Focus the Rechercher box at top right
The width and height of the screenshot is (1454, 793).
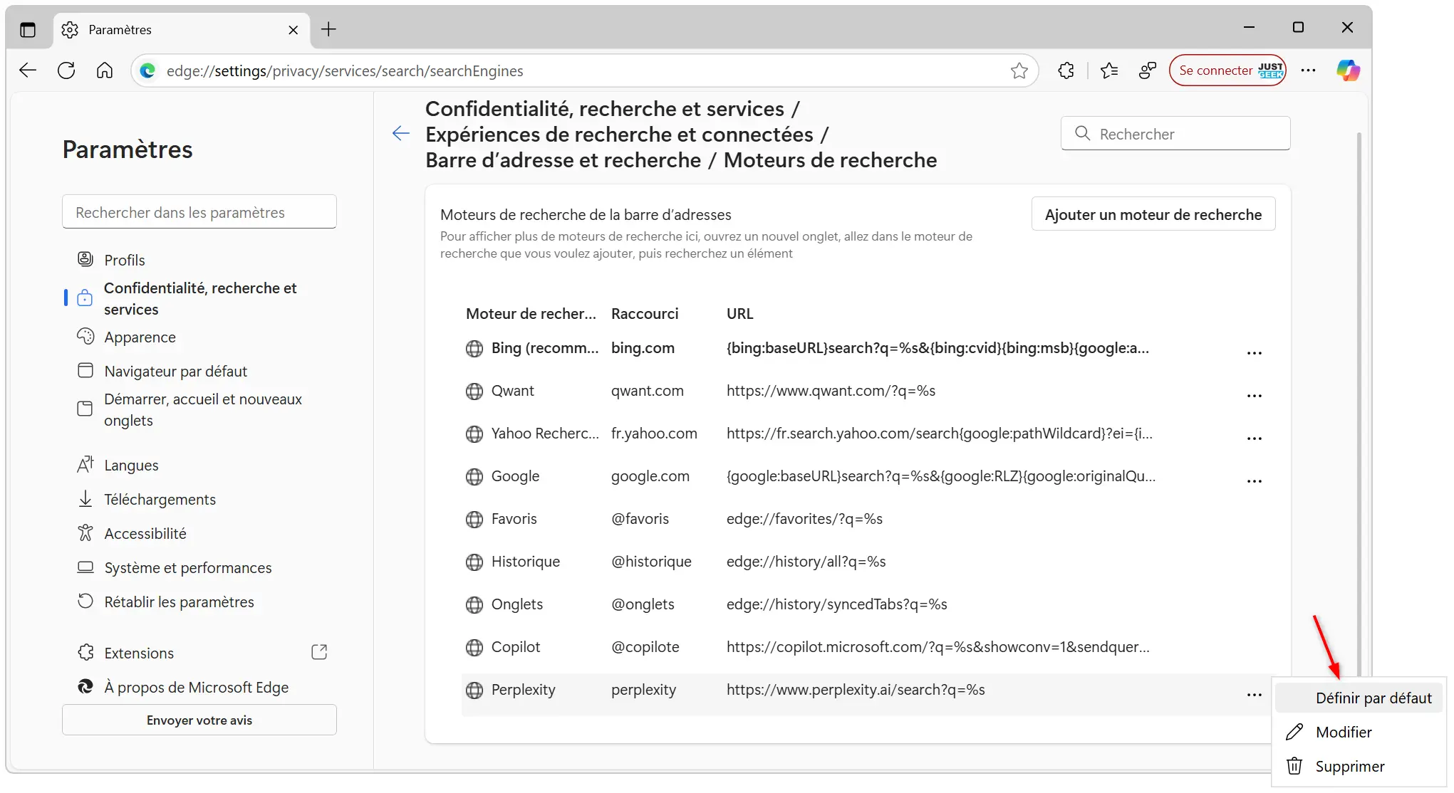1175,134
